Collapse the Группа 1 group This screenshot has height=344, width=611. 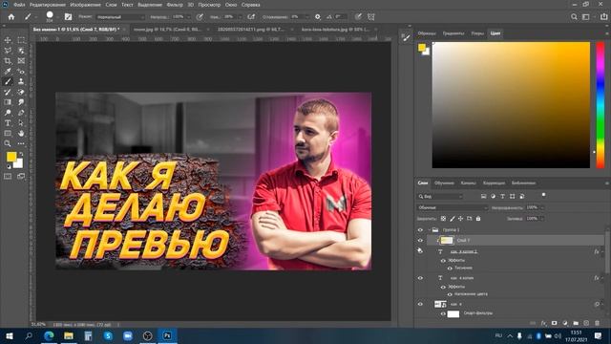(429, 229)
